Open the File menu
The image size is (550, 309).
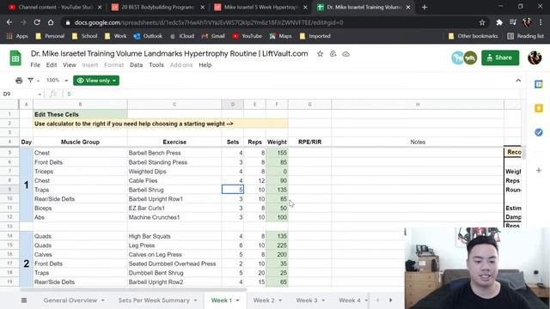pos(35,65)
